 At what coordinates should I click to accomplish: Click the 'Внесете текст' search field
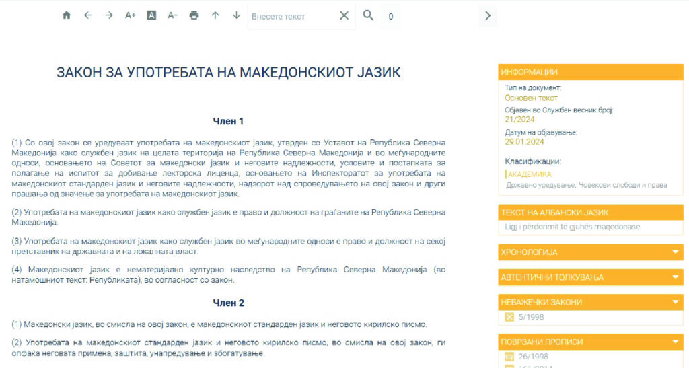[291, 16]
